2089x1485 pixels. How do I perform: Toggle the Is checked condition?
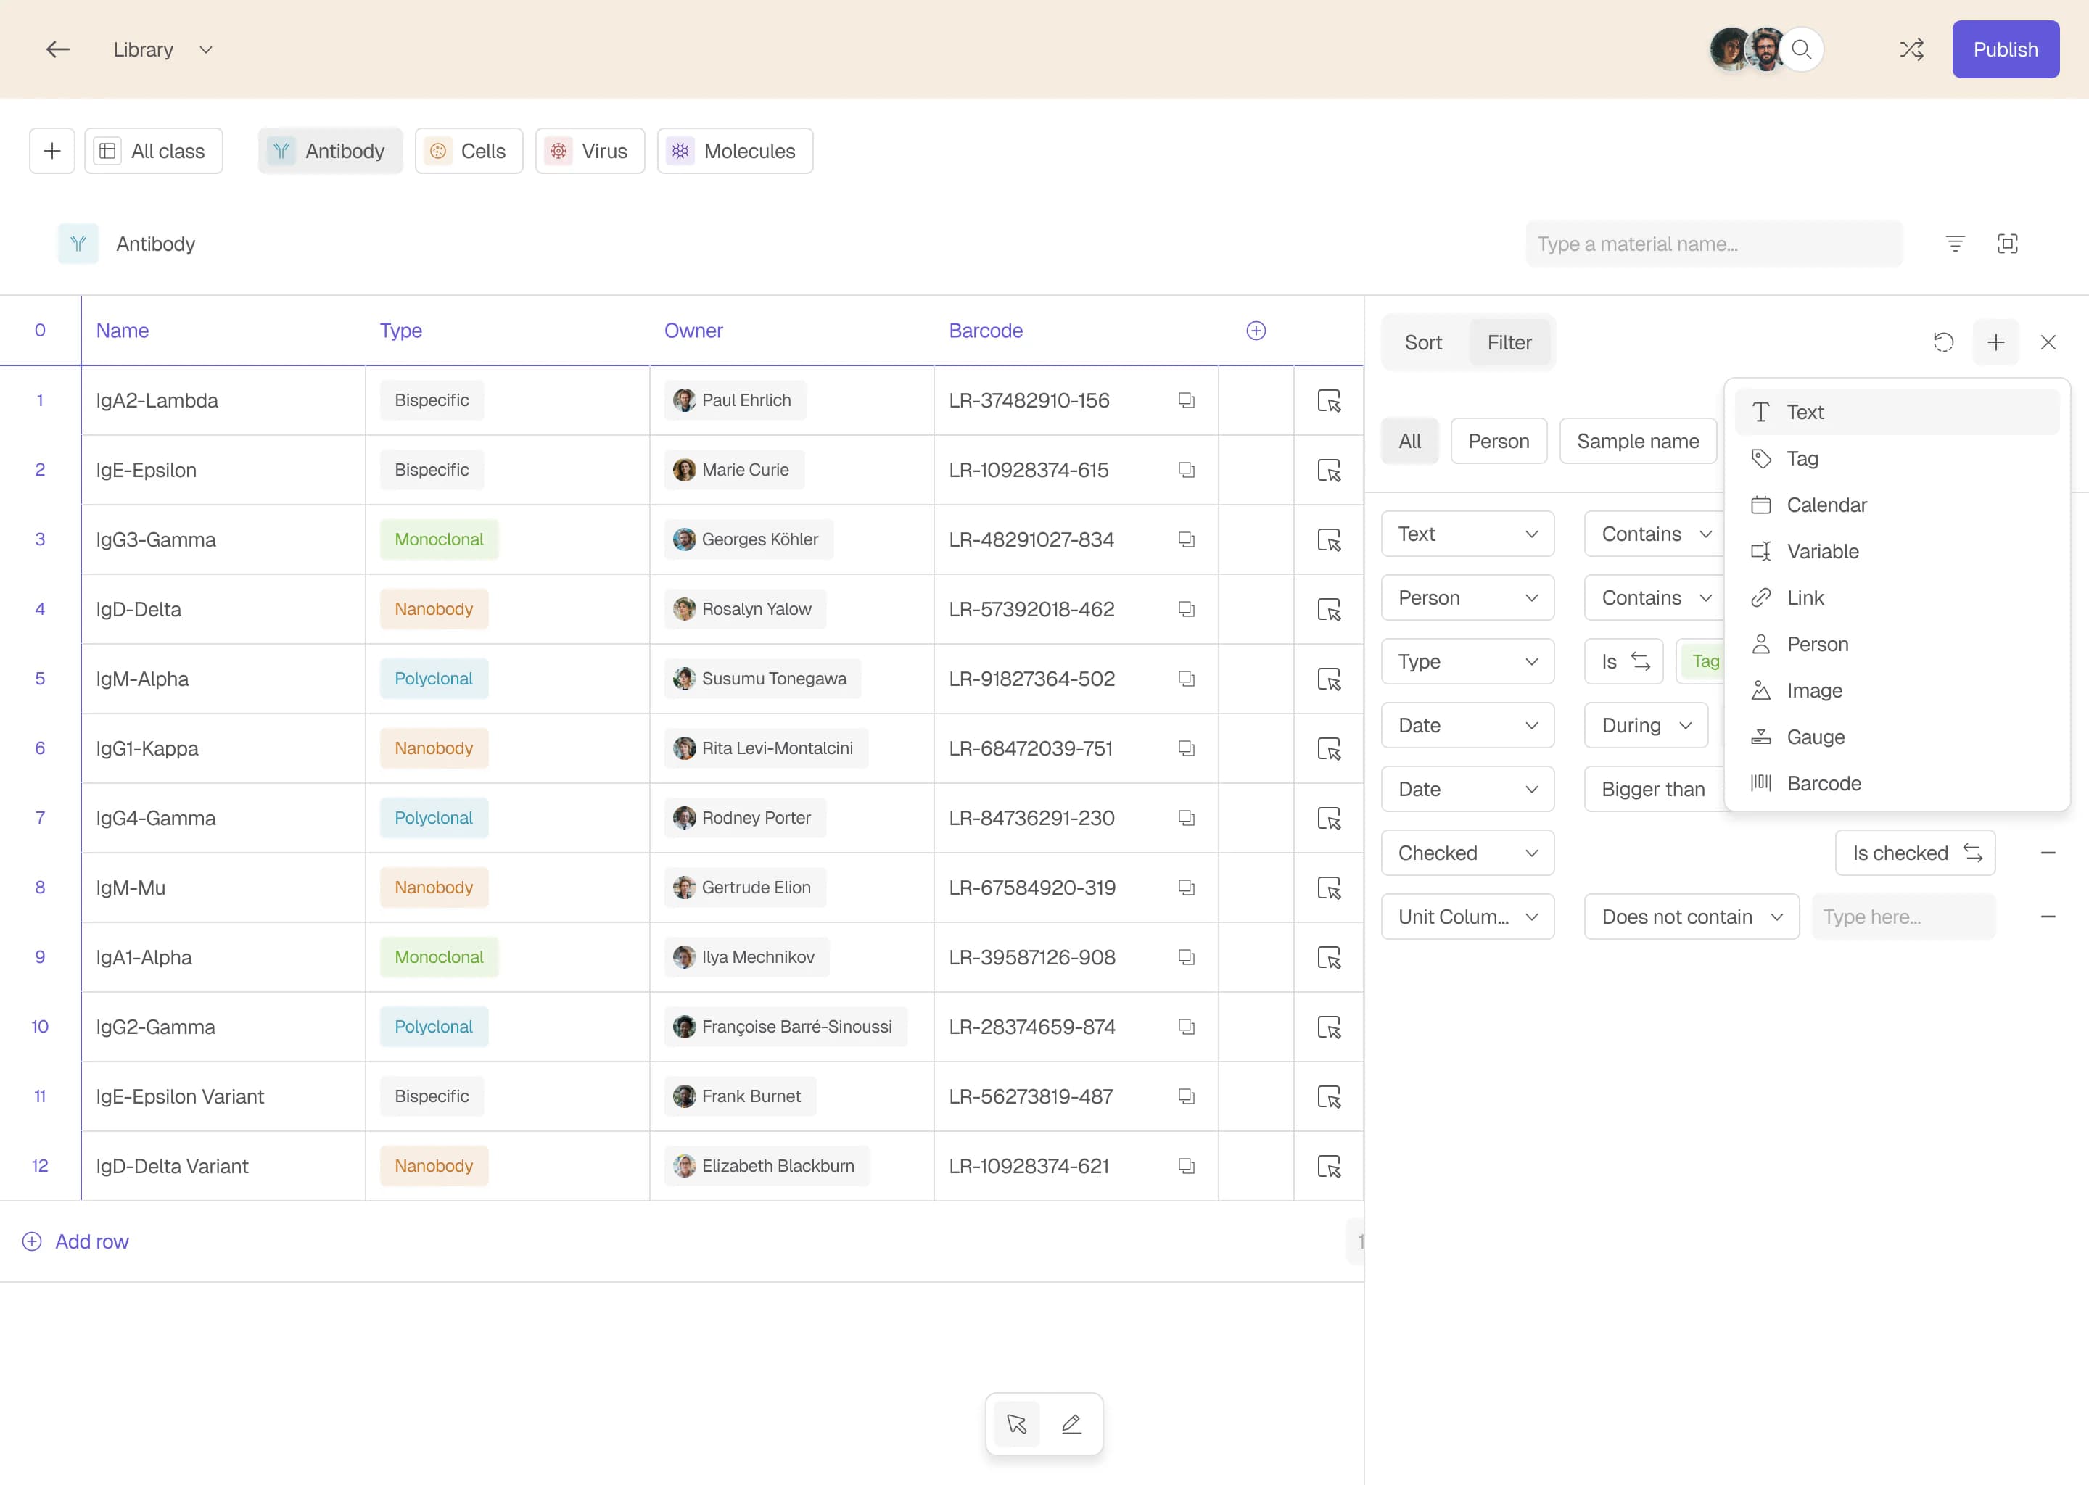(1915, 853)
